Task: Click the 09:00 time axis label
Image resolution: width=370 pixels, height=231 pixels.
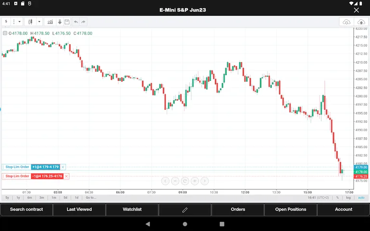Action: [183, 192]
